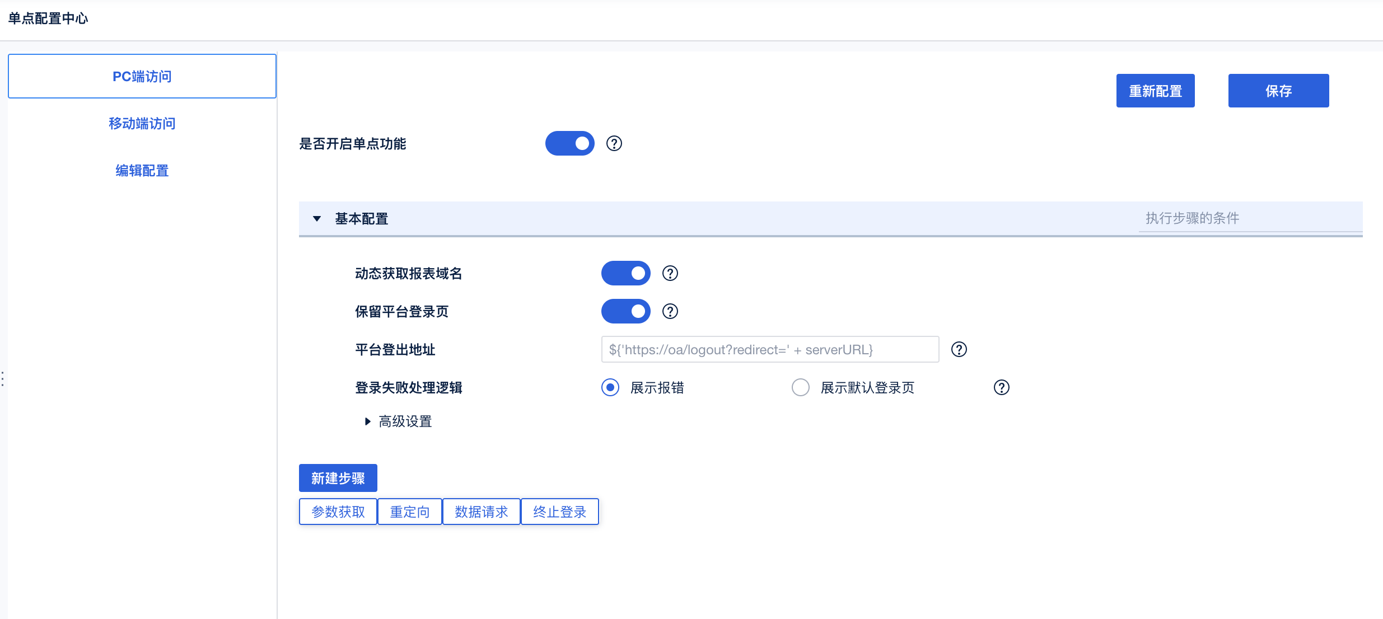Disable the 动态获取报表域名 switch

pyautogui.click(x=625, y=273)
